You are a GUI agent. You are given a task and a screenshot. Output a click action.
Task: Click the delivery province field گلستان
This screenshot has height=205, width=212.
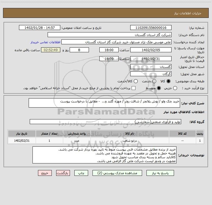[x=151, y=67]
